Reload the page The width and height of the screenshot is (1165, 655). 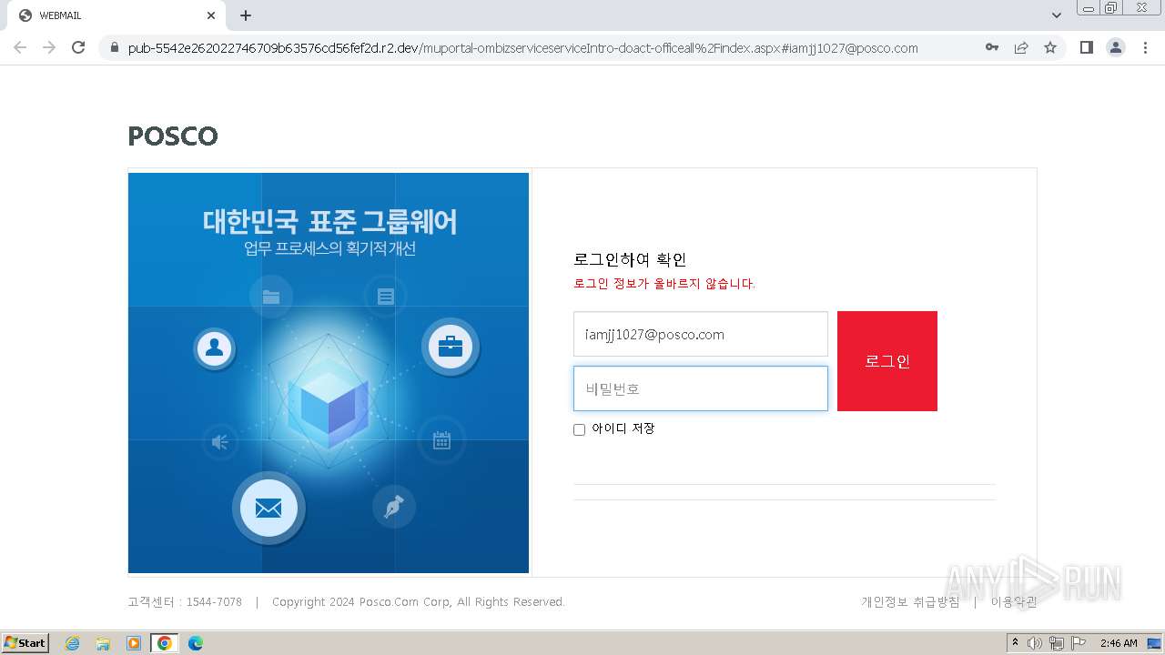[x=78, y=47]
